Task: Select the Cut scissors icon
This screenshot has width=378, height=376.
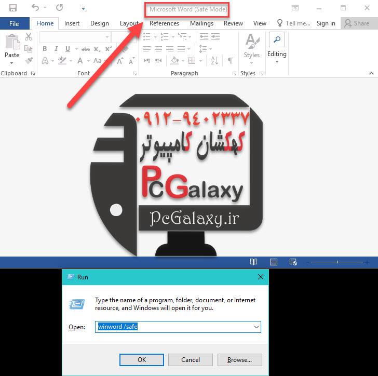Action: pos(29,37)
